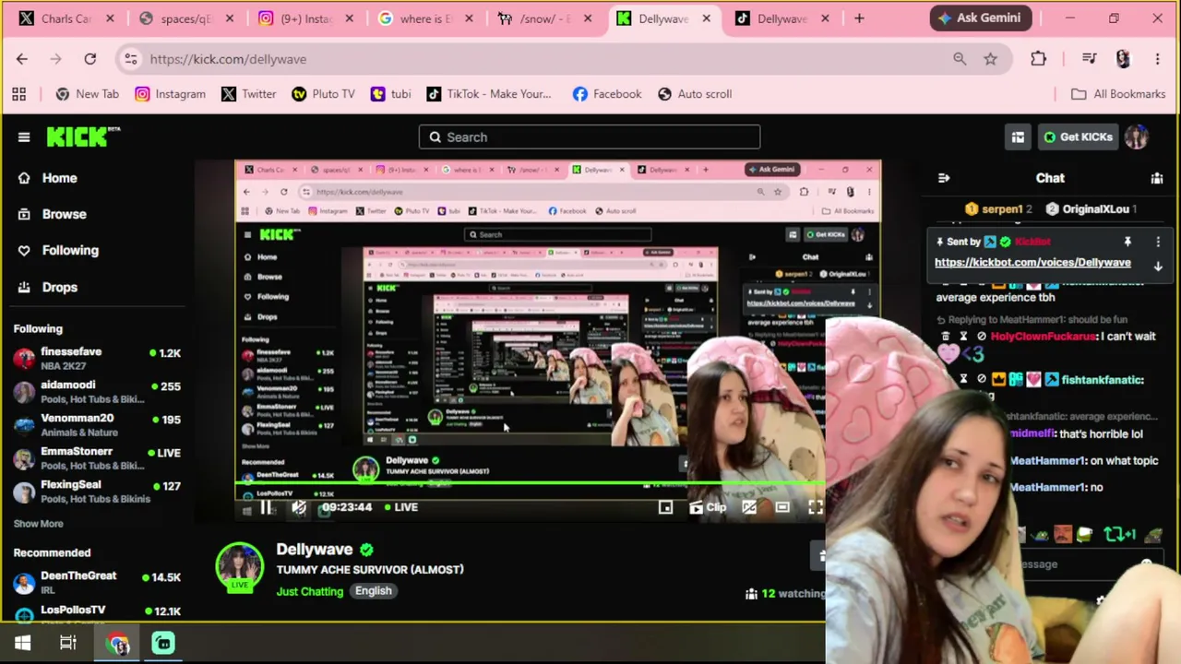This screenshot has height=664, width=1181.
Task: Click the Get KICKs button
Action: tap(1079, 137)
